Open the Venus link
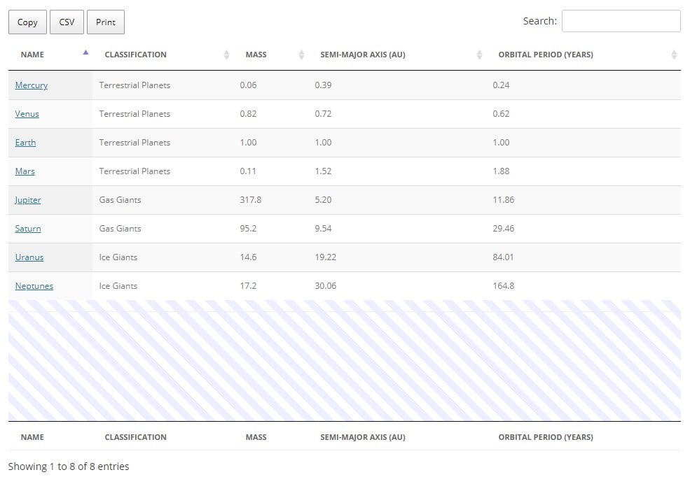 point(27,114)
